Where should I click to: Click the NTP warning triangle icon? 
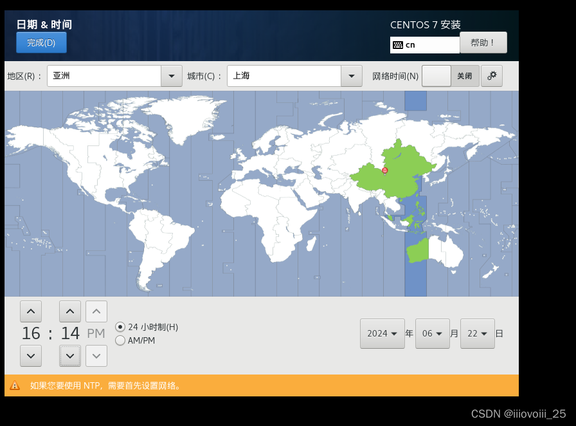[x=15, y=385]
